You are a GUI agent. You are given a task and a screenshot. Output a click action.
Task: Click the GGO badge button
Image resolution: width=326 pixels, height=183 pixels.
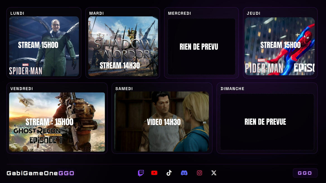[305, 173]
